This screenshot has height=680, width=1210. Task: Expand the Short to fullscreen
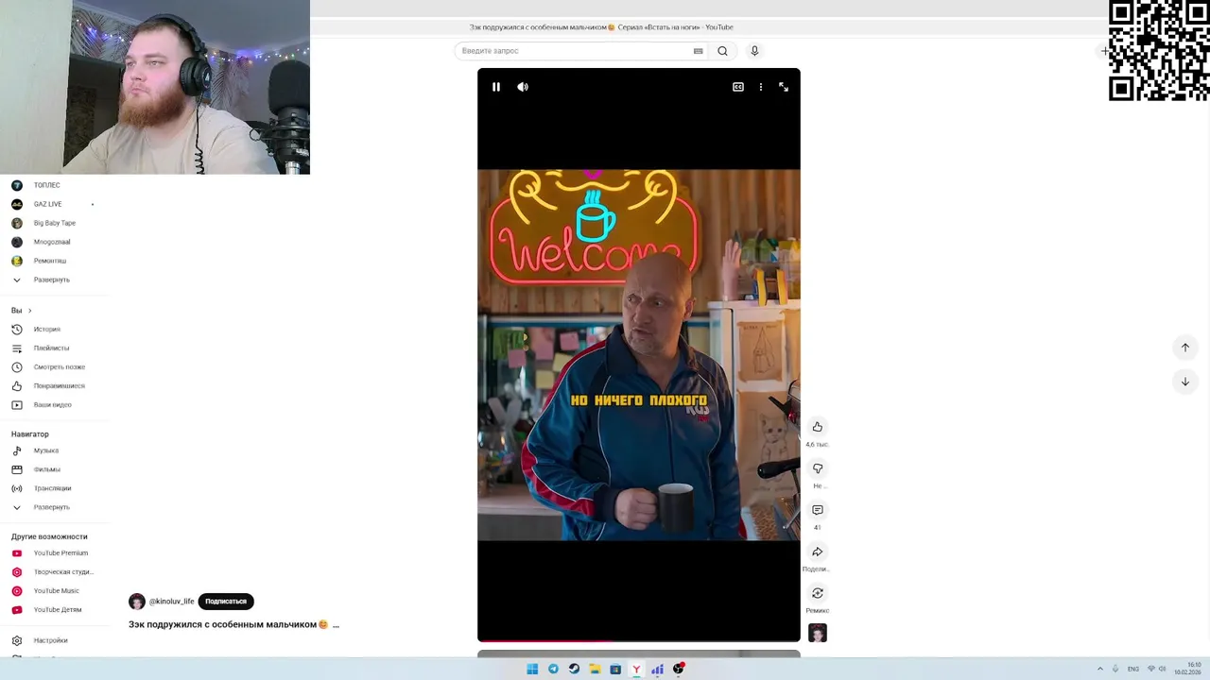[x=784, y=87]
